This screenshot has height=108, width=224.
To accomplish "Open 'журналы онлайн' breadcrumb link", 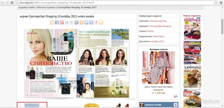I will [27, 8].
